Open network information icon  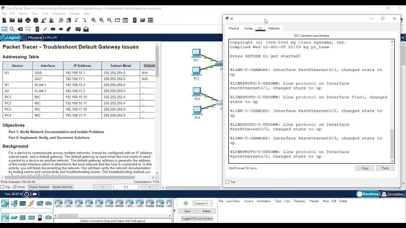tap(36, 20)
